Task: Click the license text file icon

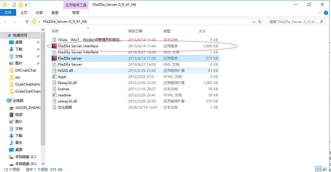Action: coord(54,89)
